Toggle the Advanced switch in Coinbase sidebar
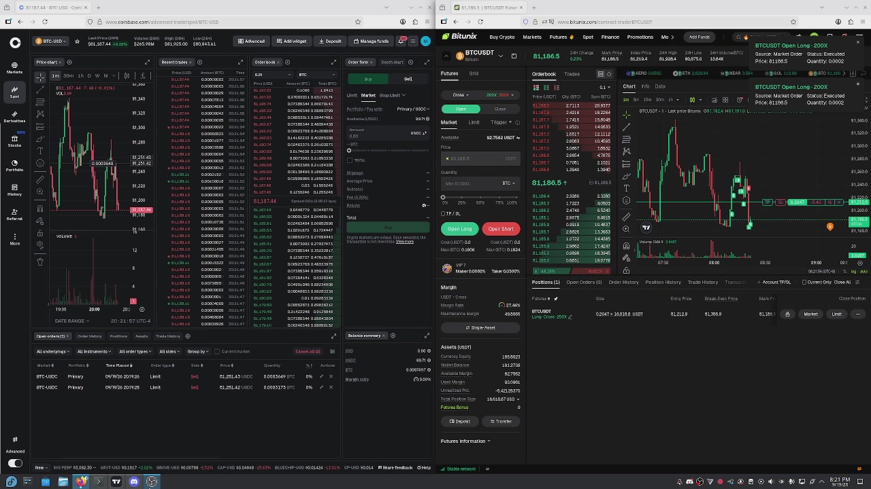 pyautogui.click(x=15, y=463)
